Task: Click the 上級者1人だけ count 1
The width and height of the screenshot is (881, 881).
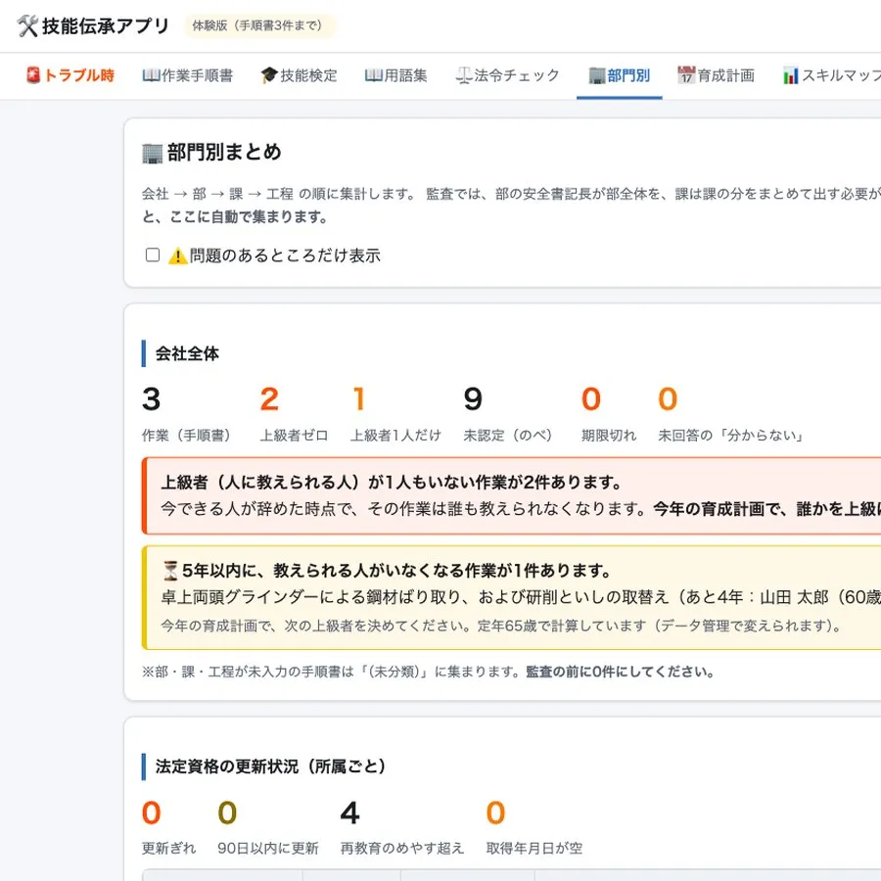Action: 359,399
